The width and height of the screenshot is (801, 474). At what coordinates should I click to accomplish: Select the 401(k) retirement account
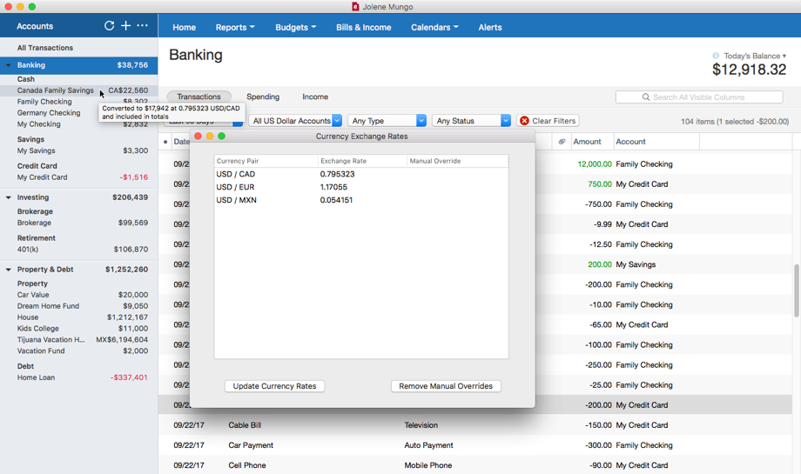pyautogui.click(x=78, y=250)
